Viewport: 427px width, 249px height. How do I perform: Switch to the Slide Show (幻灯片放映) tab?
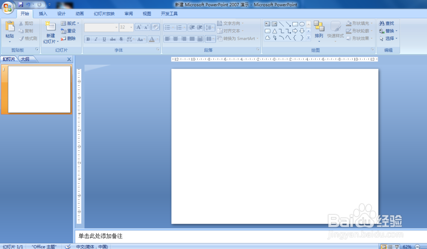tap(104, 14)
